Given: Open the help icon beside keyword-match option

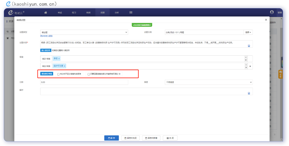Looking at the screenshot, I should coord(120,74).
